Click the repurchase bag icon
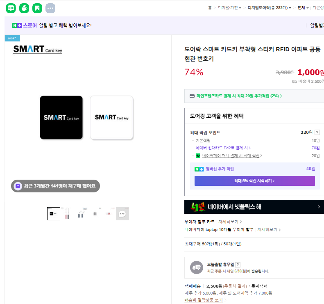Screen dimensions: 324x304 18,186
